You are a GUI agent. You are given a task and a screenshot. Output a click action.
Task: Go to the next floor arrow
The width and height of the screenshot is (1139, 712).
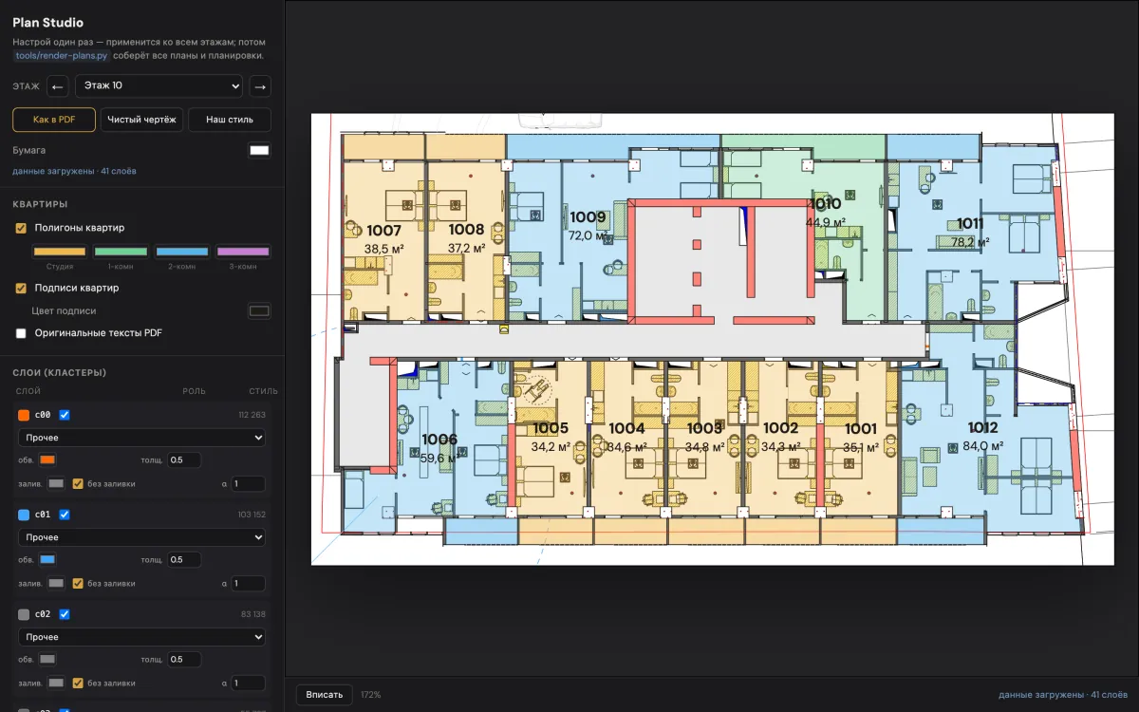260,86
